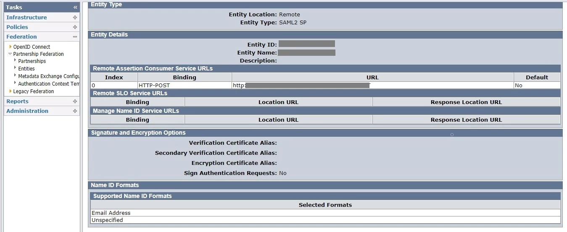
Task: Collapse the Partnership Federation tree arrow
Action: point(10,54)
